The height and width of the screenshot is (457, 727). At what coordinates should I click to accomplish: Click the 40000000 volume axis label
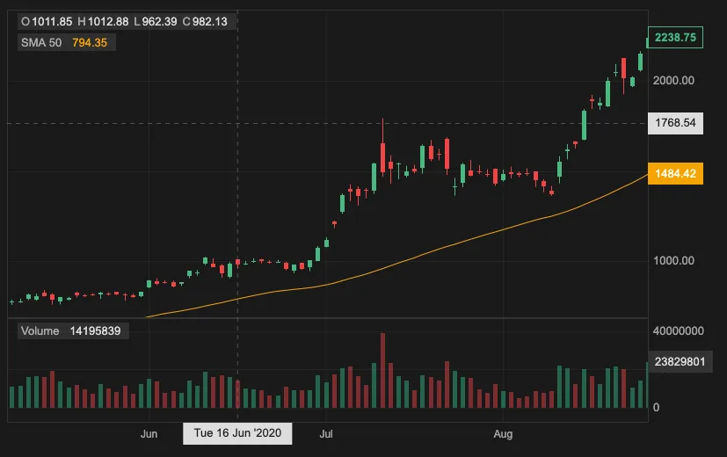[x=678, y=331]
